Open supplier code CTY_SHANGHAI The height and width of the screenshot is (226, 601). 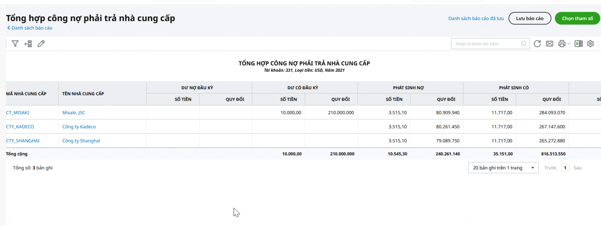pyautogui.click(x=23, y=141)
